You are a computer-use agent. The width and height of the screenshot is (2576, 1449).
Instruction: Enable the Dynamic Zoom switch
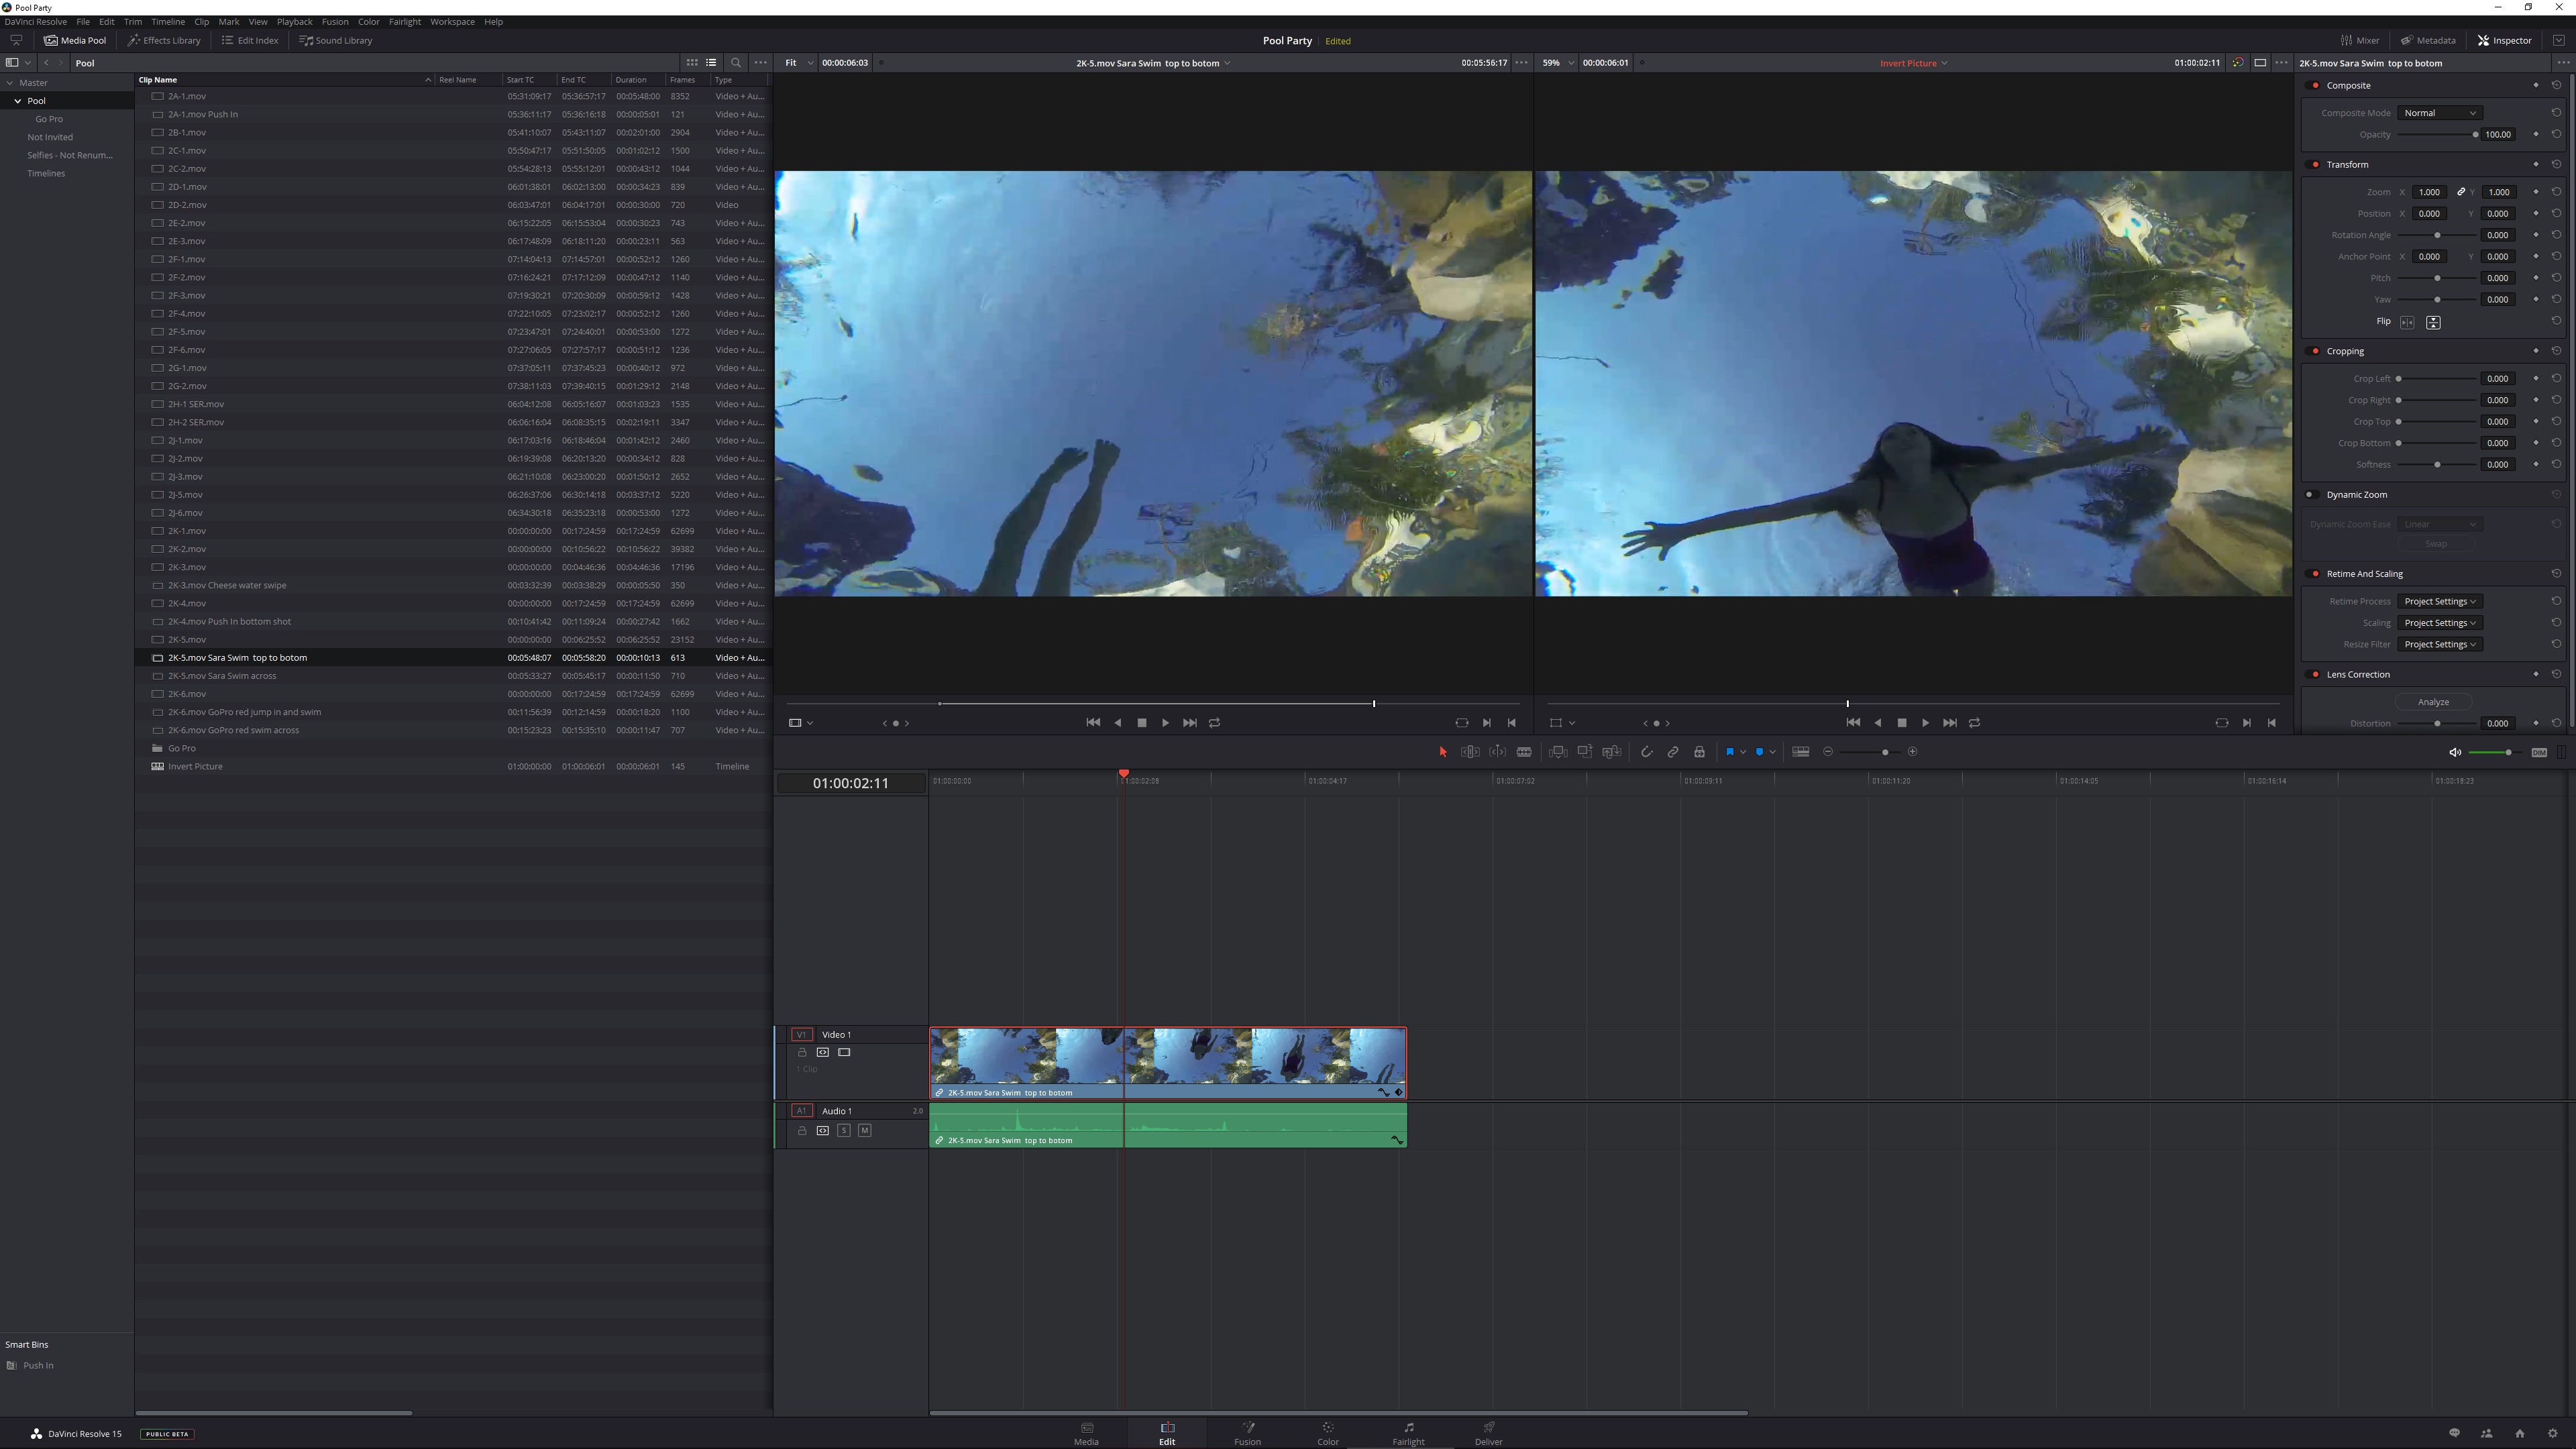2310,495
